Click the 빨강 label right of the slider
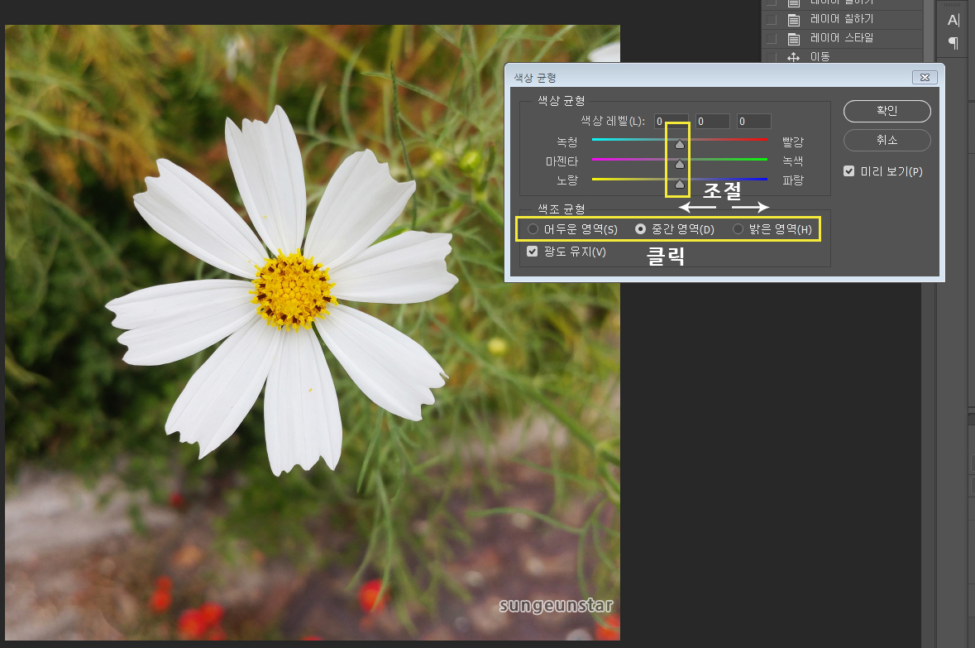The width and height of the screenshot is (975, 648). tap(793, 142)
